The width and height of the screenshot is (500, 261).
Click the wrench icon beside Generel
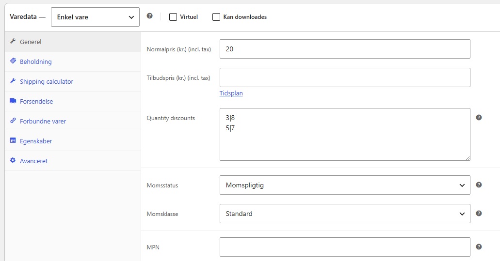pos(13,41)
